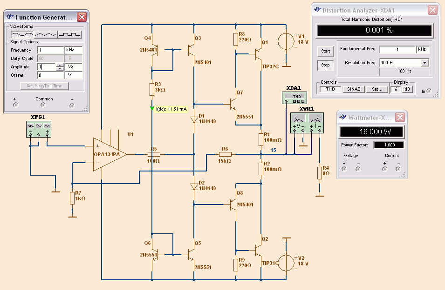Toggle THD mode in Distortion Analyzer Controls
445x290 pixels.
coord(330,89)
